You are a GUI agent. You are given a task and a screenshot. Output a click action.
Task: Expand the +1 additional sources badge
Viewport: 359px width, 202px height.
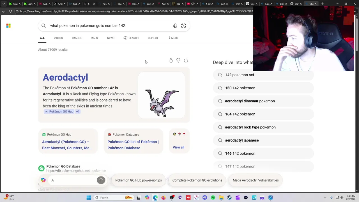click(78, 111)
